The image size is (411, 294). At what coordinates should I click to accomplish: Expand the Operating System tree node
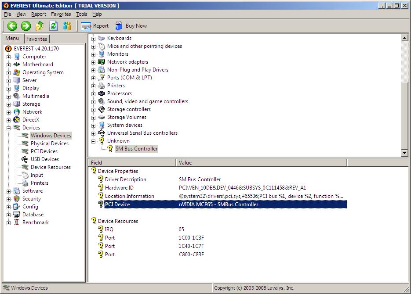click(9, 73)
